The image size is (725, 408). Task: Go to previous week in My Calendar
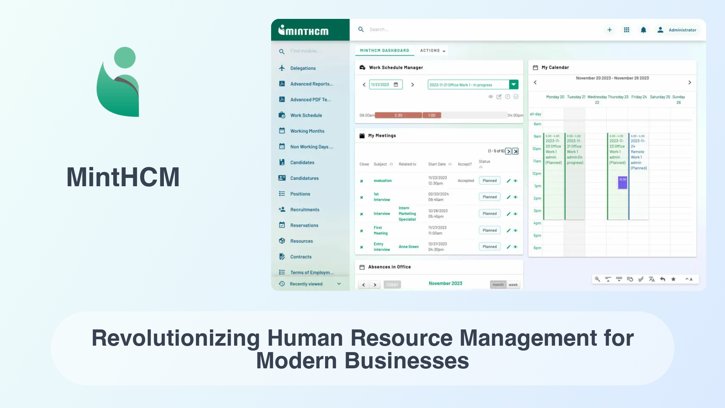click(535, 82)
